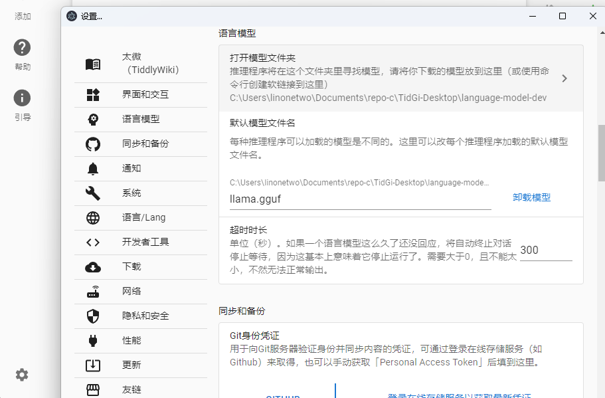The height and width of the screenshot is (398, 605).
Task: Open 开发者工具 code brackets icon
Action: coord(93,243)
